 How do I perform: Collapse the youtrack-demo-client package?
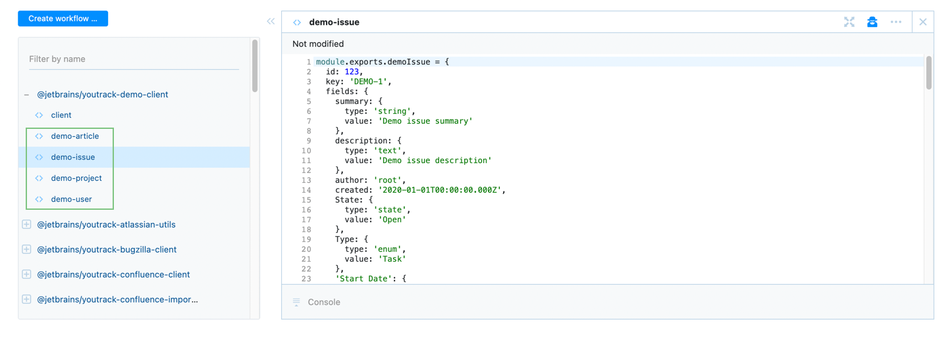tap(27, 95)
